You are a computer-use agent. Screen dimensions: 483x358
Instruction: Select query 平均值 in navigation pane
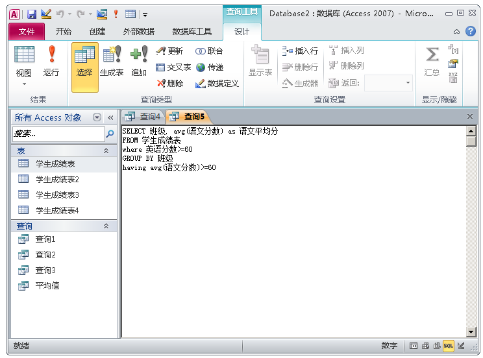[64, 285]
